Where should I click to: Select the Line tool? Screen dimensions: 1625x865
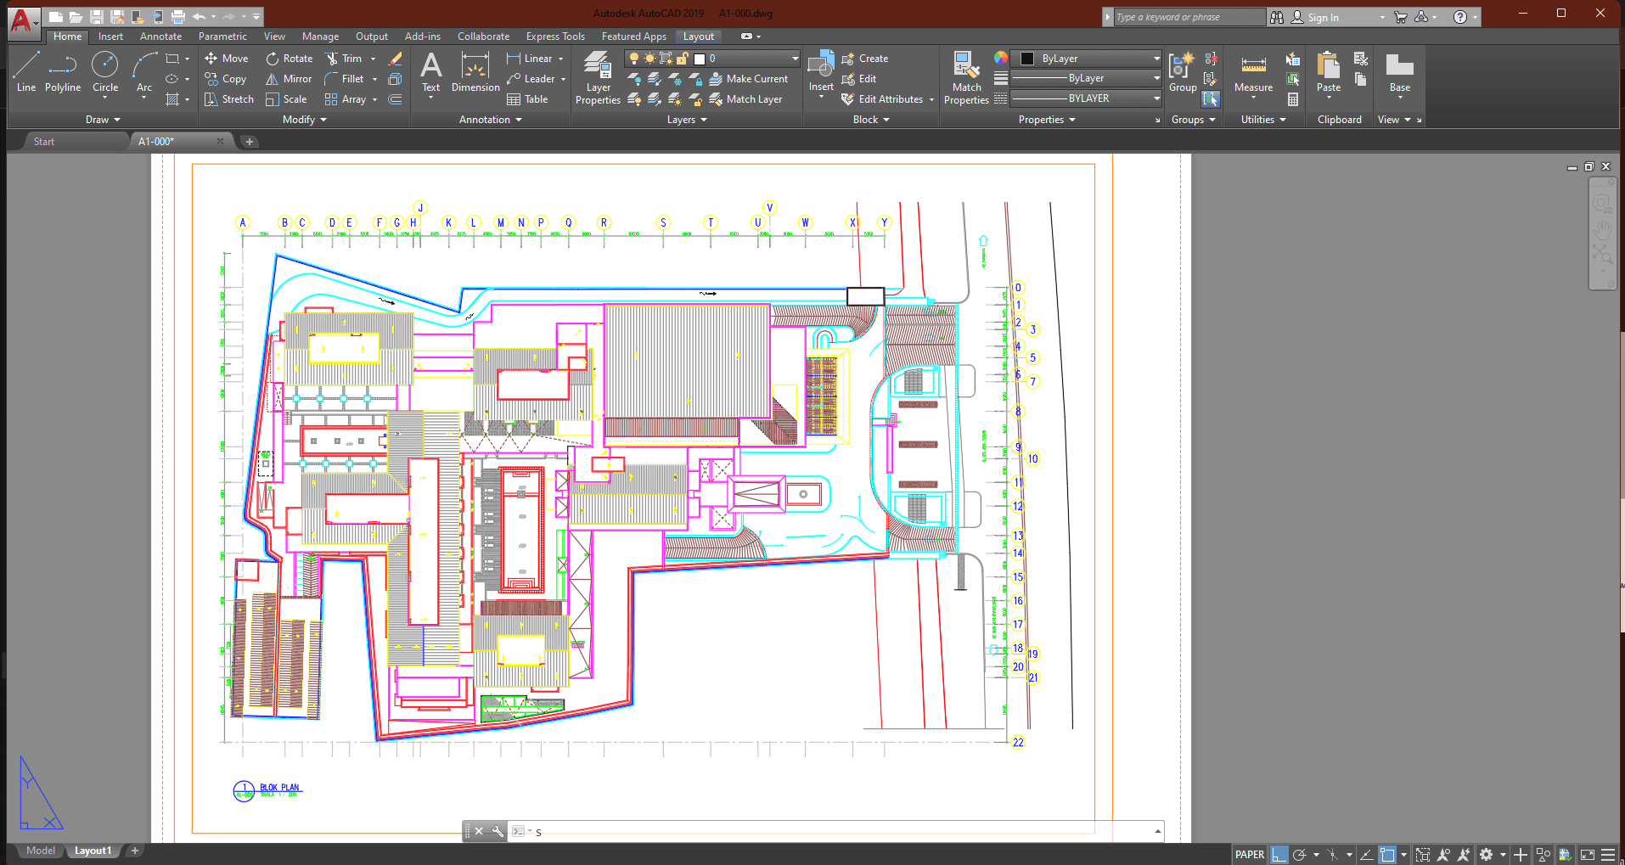pyautogui.click(x=25, y=75)
